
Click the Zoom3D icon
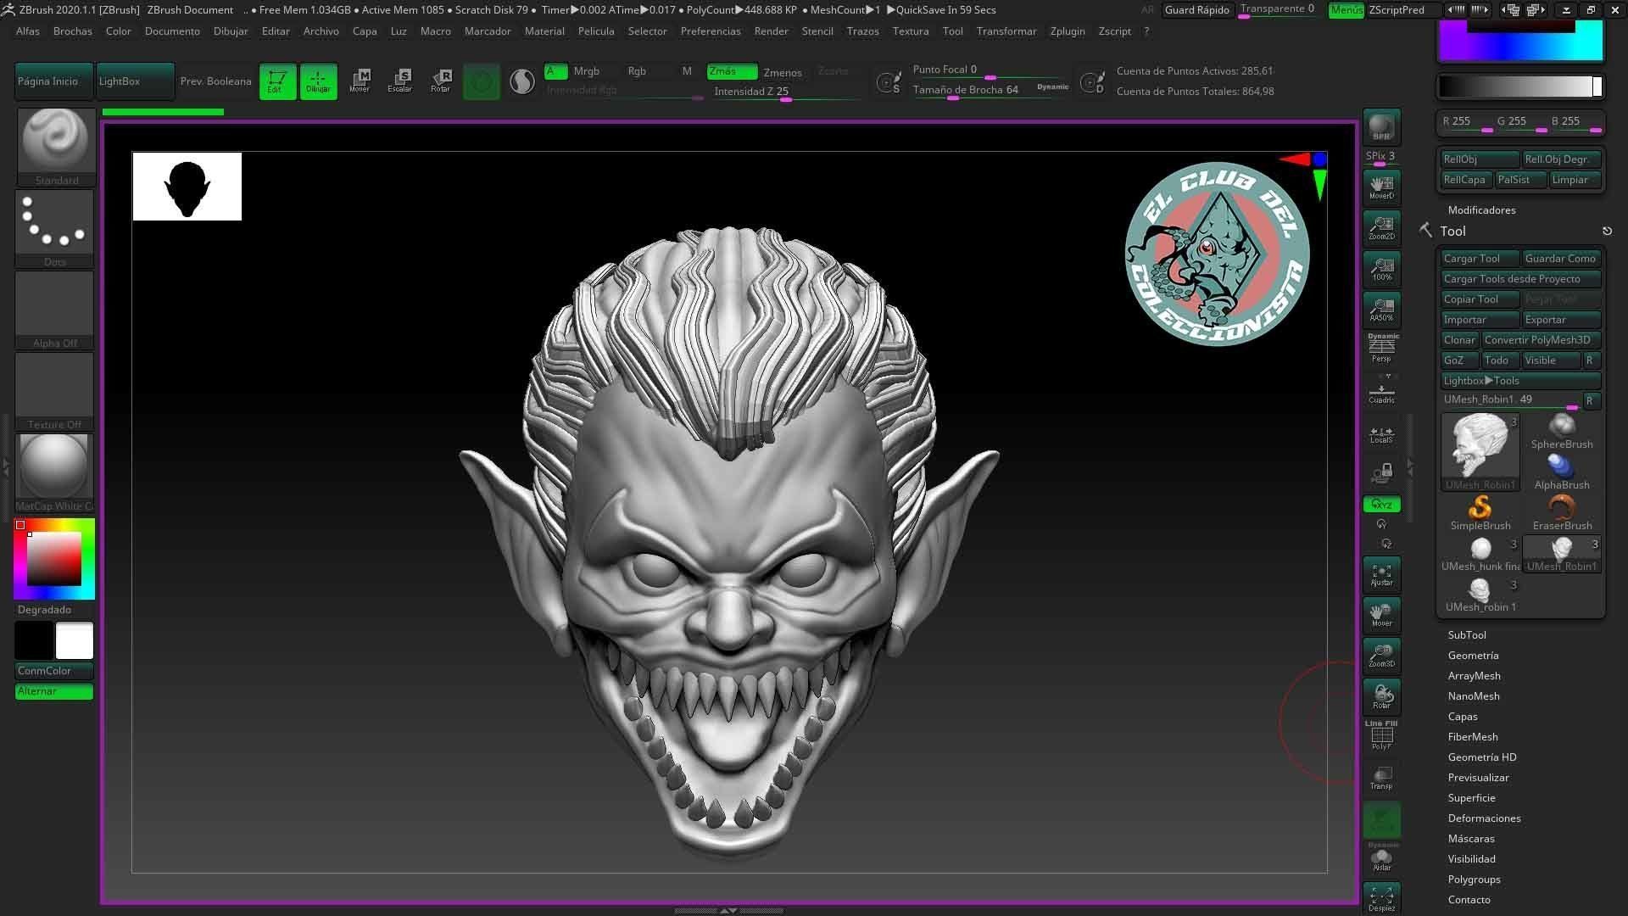(x=1381, y=656)
